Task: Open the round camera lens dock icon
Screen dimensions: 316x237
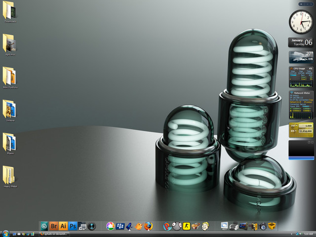Action: (92, 226)
